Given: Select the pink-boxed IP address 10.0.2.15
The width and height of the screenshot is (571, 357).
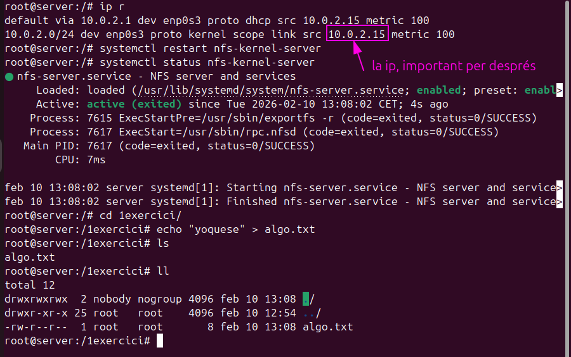Looking at the screenshot, I should click(x=357, y=34).
